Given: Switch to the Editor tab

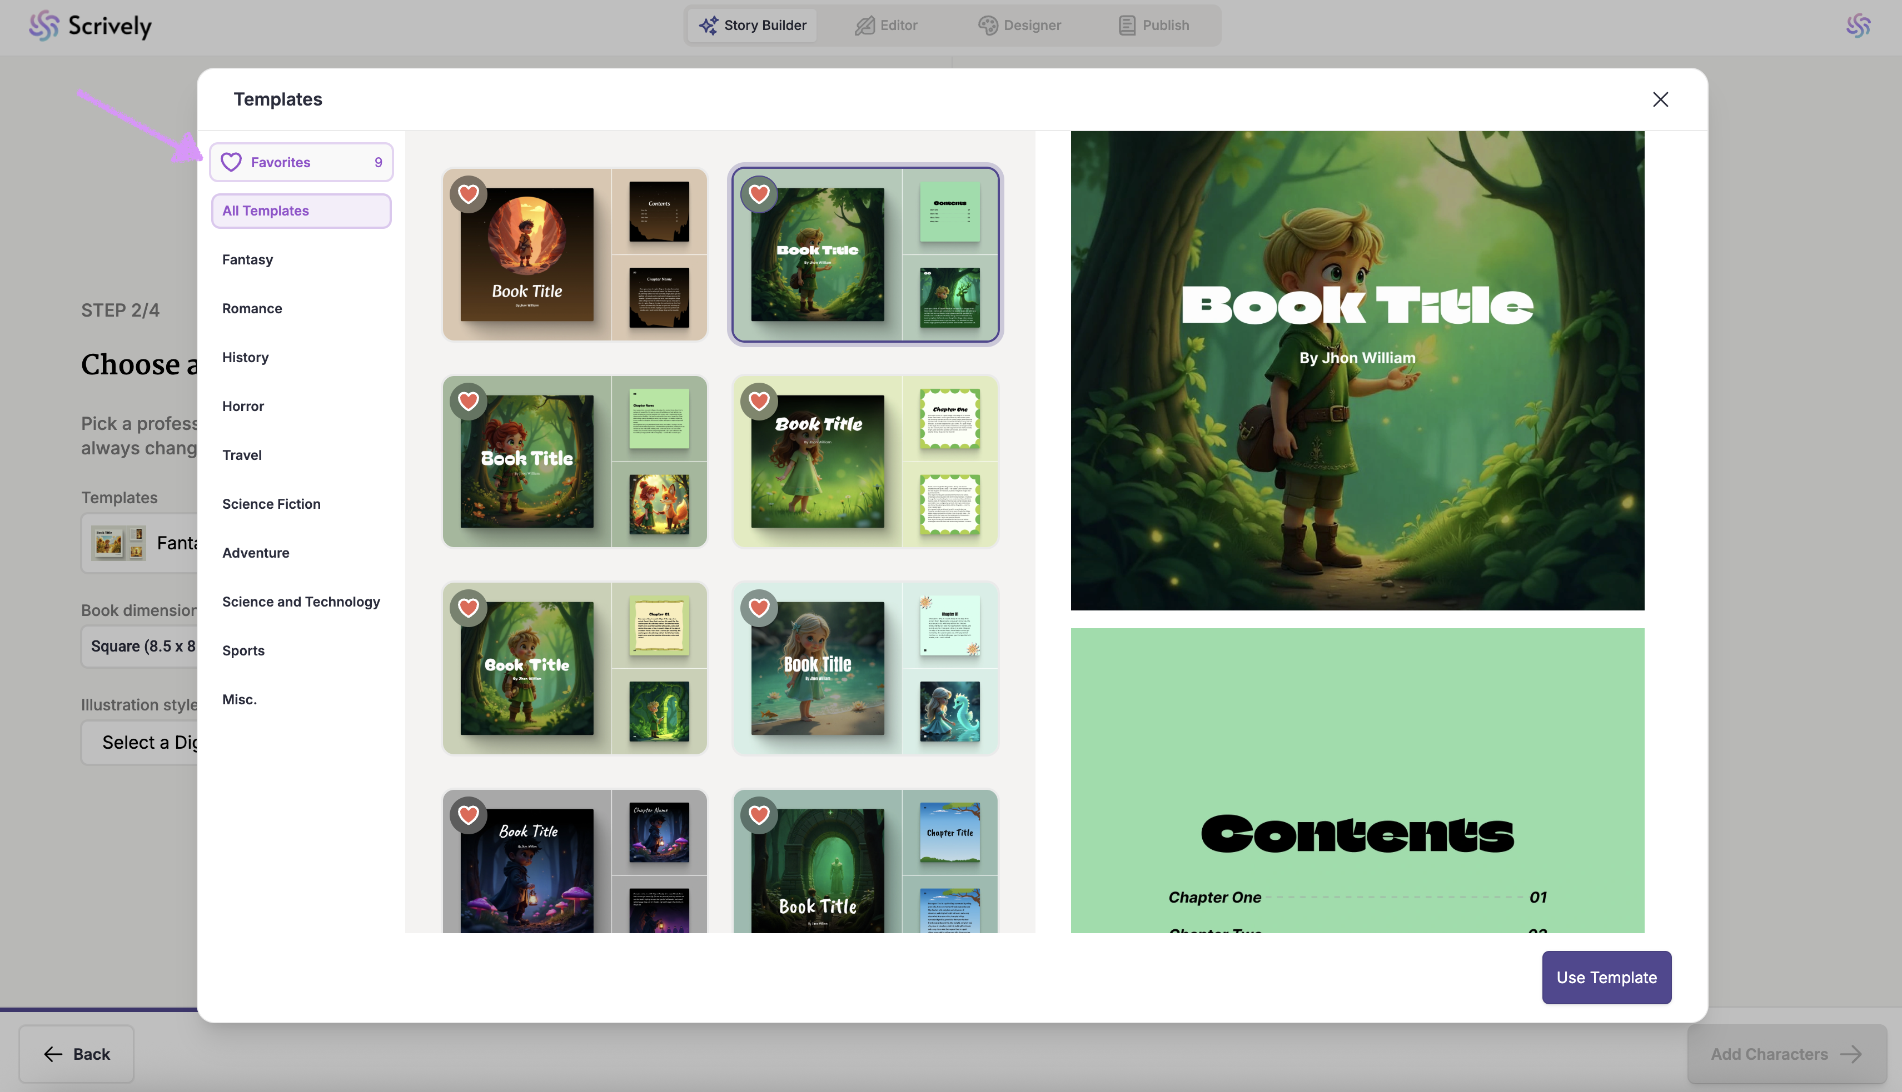Looking at the screenshot, I should 886,26.
